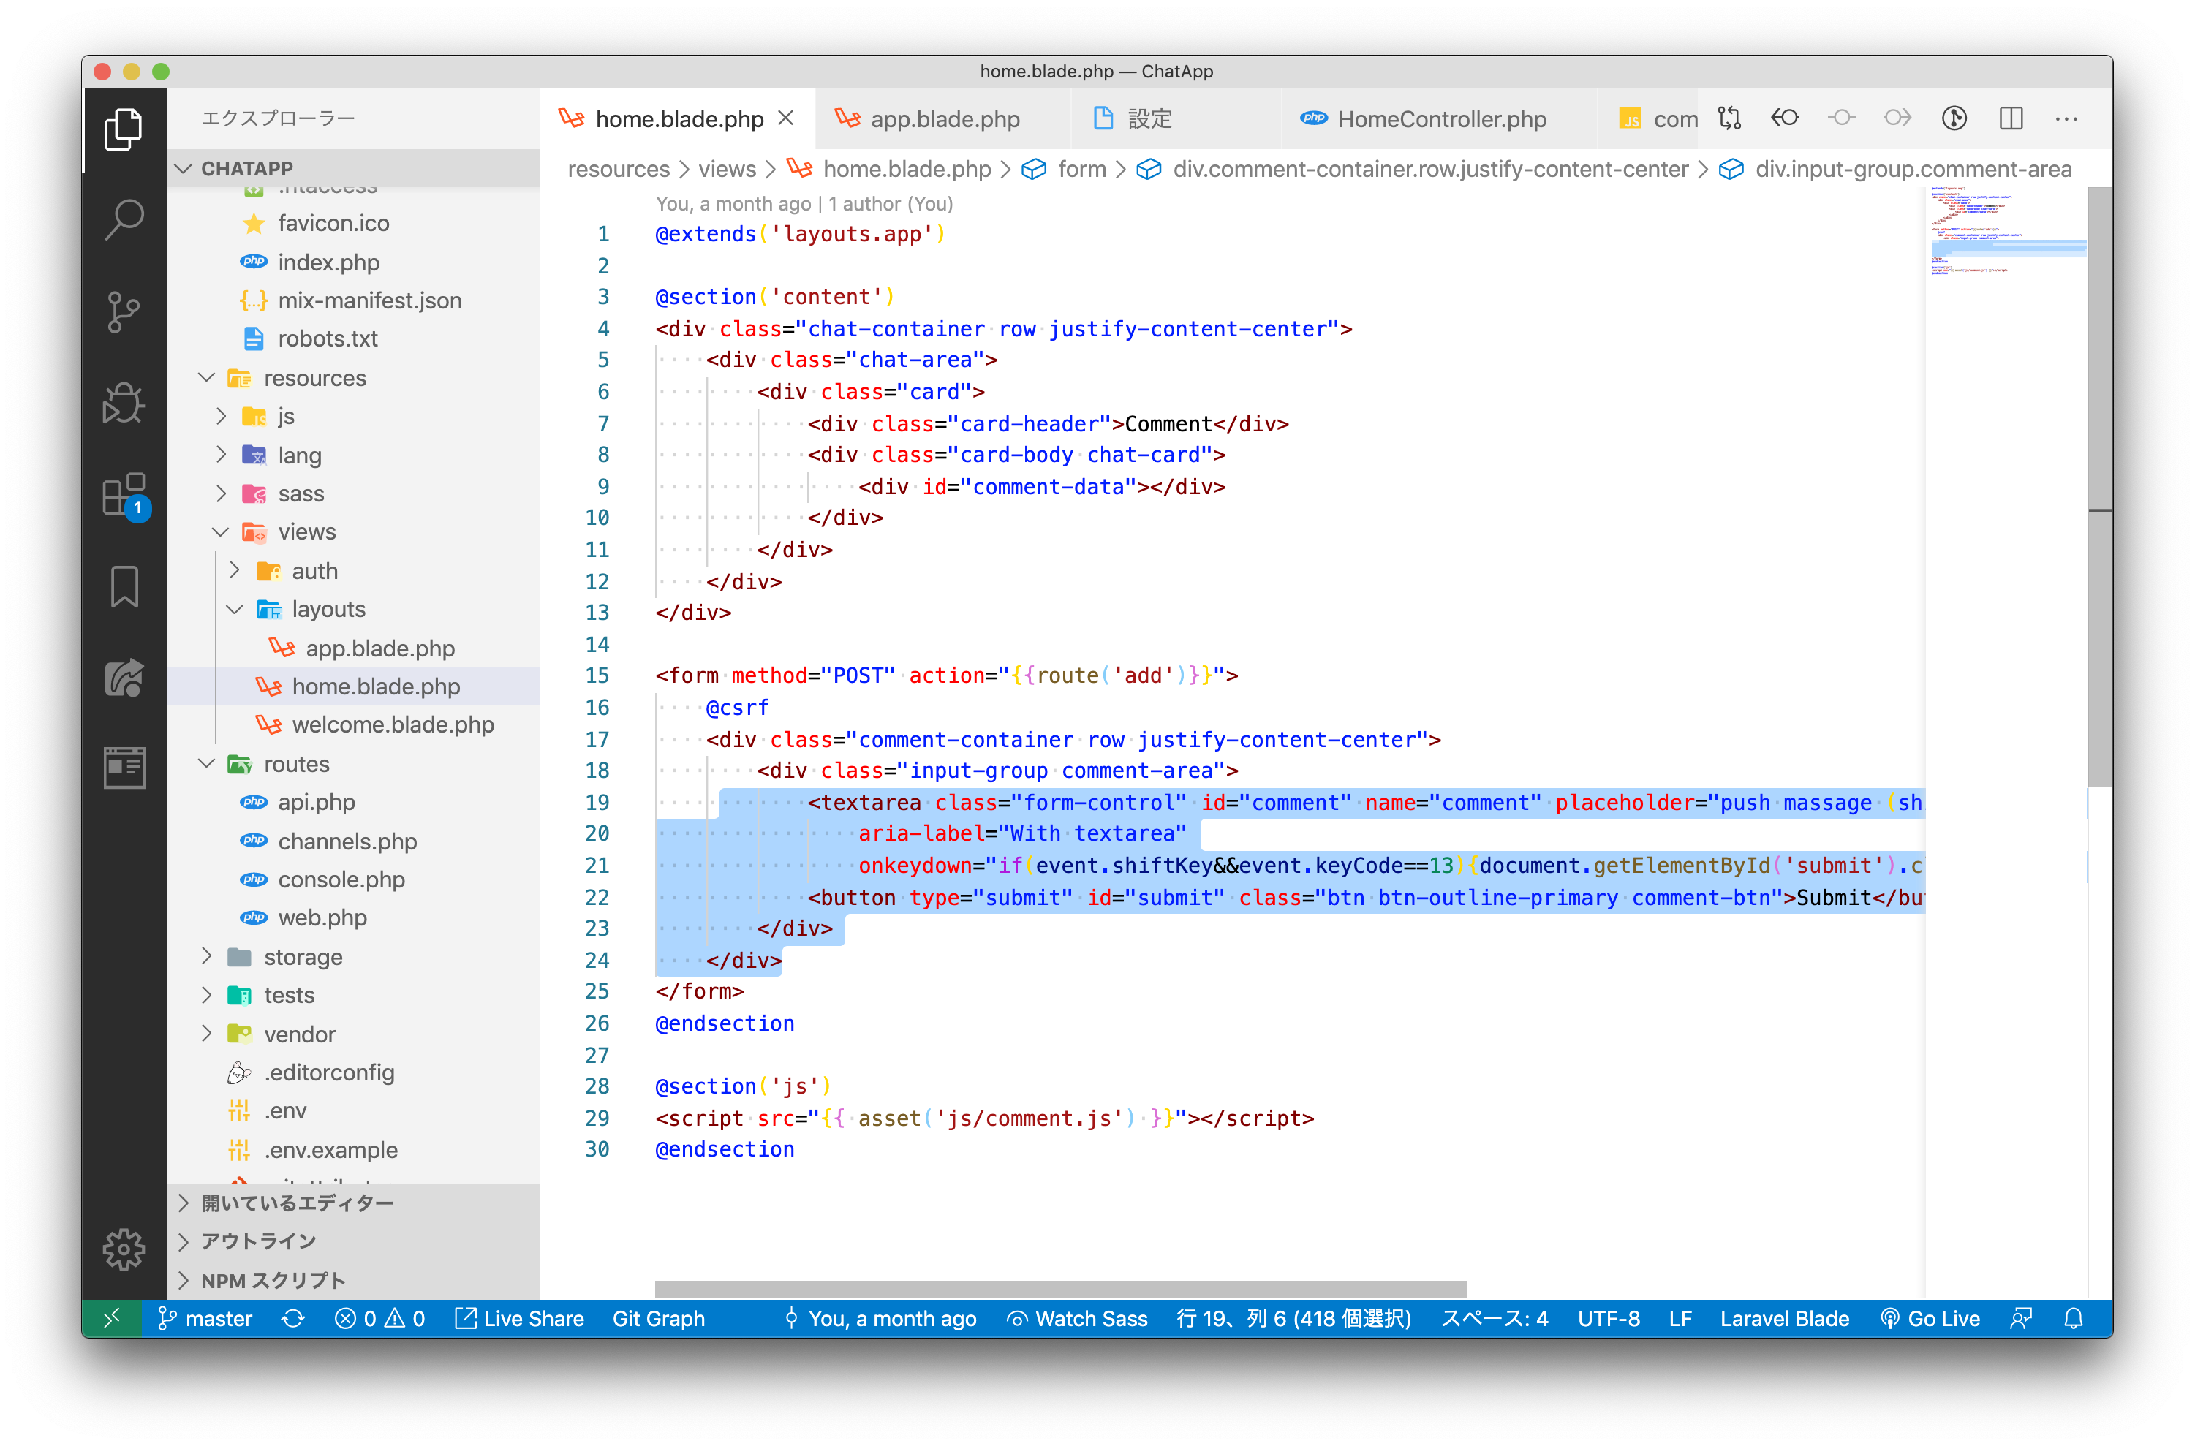2195x1446 pixels.
Task: Click the horizontal scrollbar of editor
Action: 1061,1288
